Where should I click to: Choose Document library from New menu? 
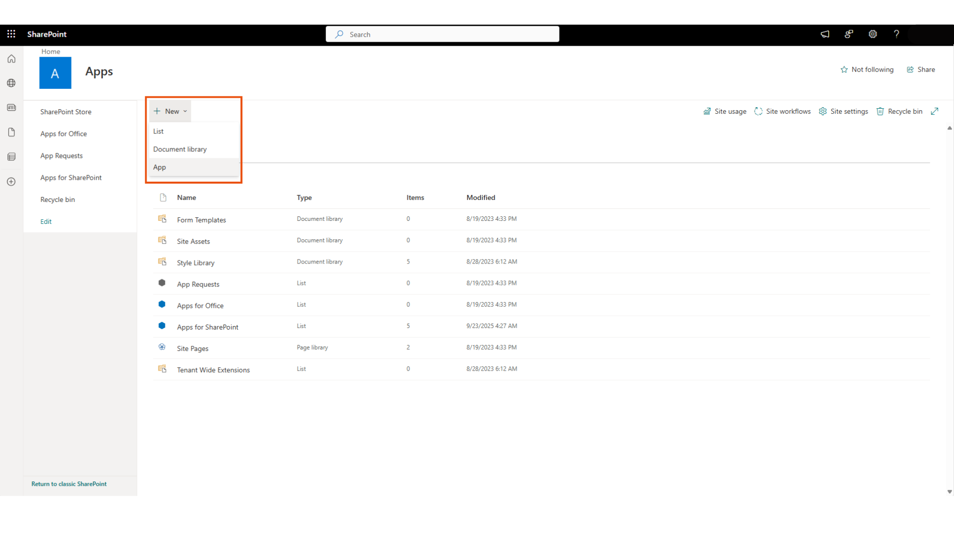(180, 149)
